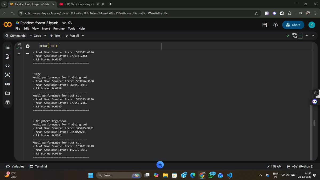Open the find and replace sidebar panel
Image resolution: width=320 pixels, height=180 pixels.
click(7, 57)
